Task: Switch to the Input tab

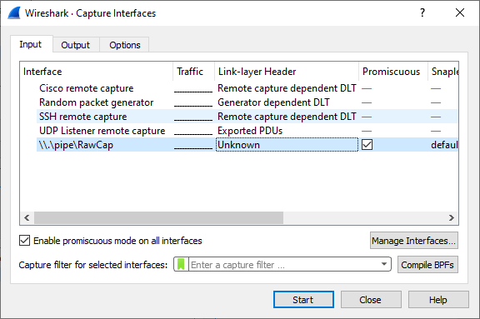Action: 31,44
